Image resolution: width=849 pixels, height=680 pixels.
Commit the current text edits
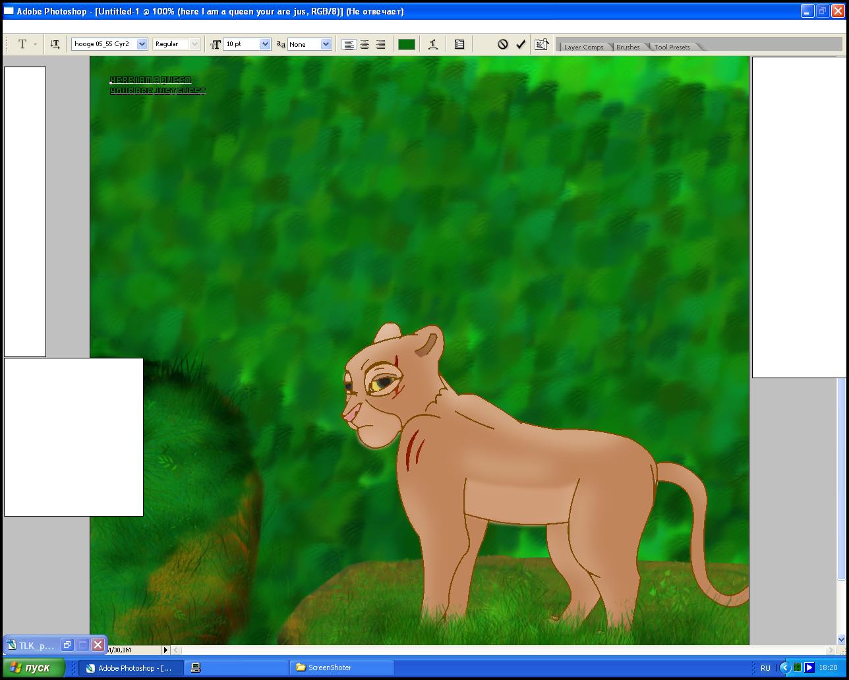[521, 44]
